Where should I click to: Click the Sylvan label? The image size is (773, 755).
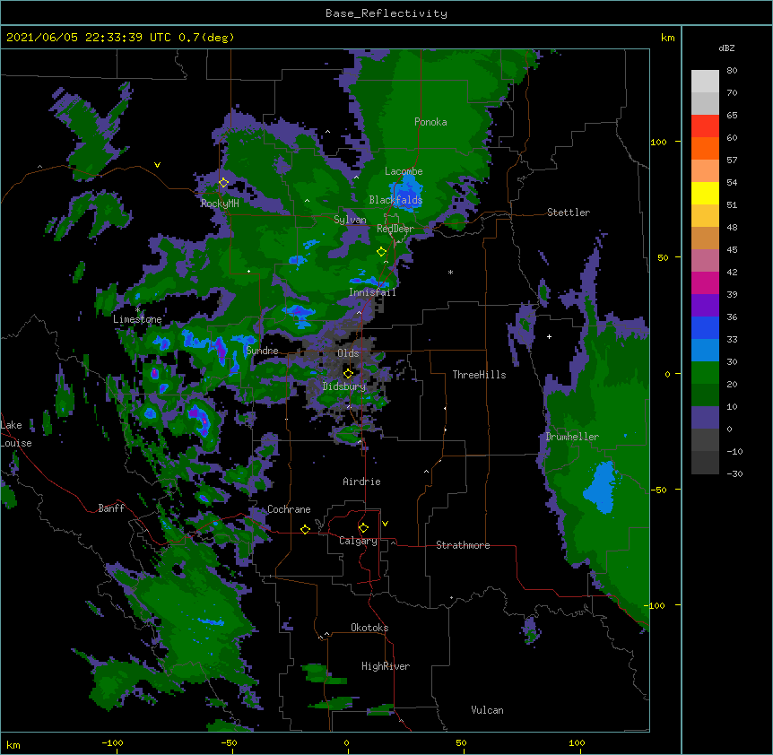point(350,220)
